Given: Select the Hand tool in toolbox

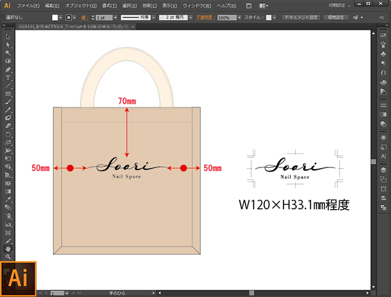Looking at the screenshot, I should click(x=8, y=249).
